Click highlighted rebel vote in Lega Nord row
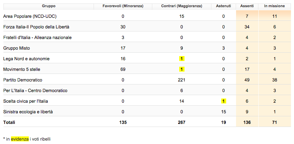Viewport: 294px width, 144px height. 181,59
